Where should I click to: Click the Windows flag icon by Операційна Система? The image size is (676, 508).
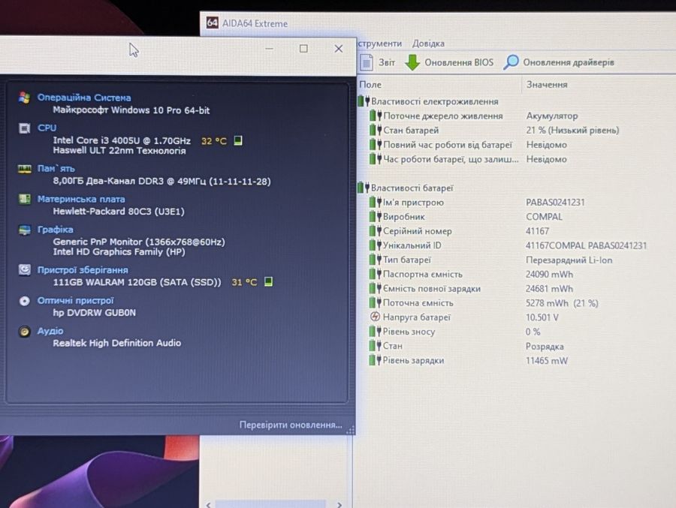pos(25,98)
